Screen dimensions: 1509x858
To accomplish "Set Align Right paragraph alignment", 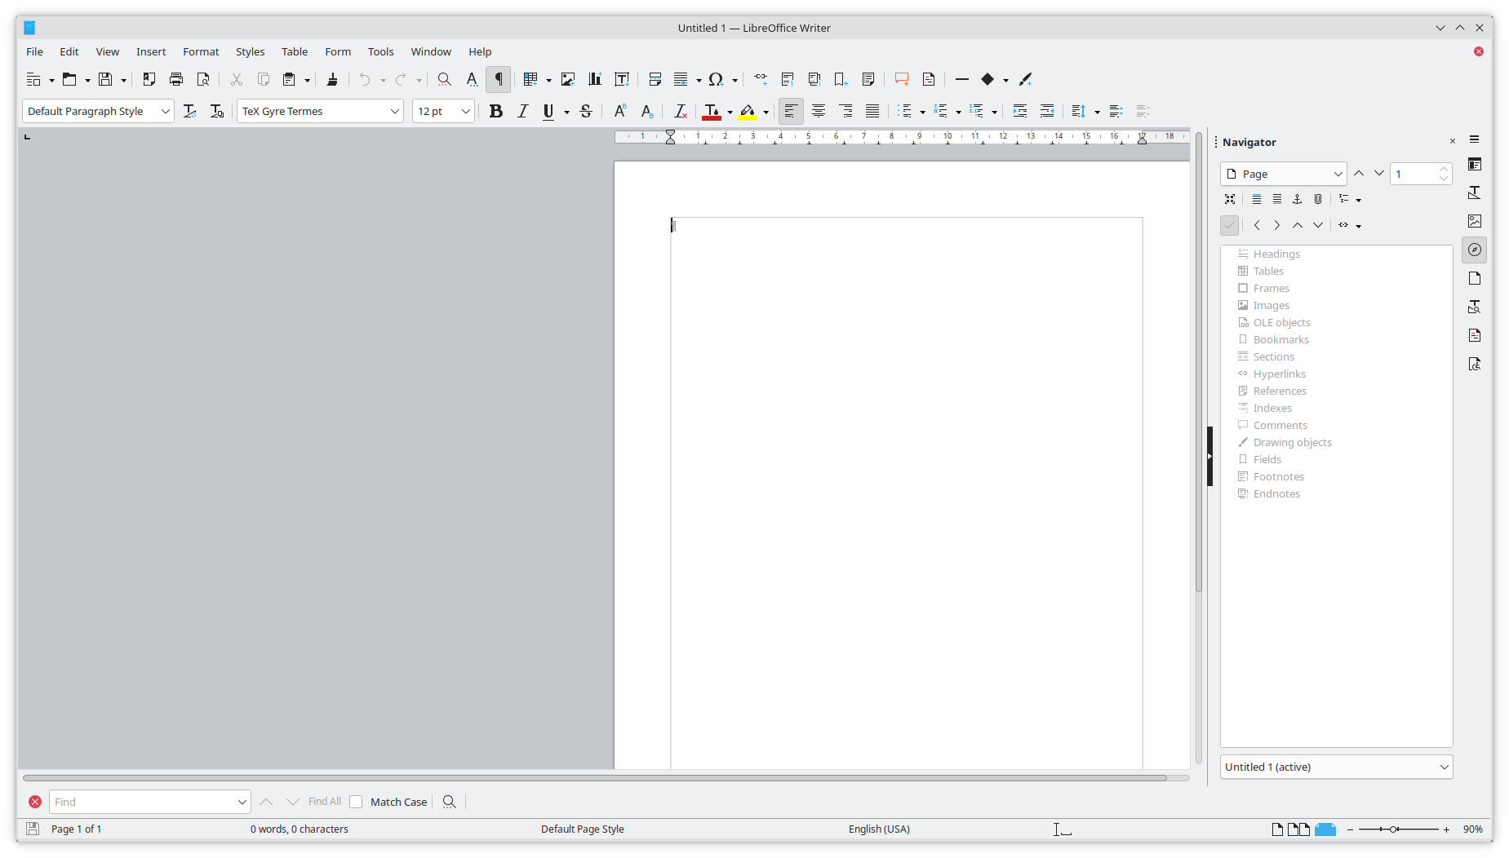I will click(845, 111).
